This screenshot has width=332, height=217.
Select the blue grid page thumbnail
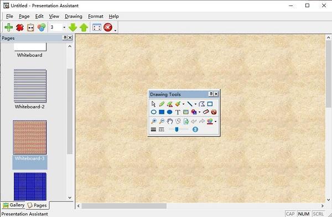[x=30, y=187]
